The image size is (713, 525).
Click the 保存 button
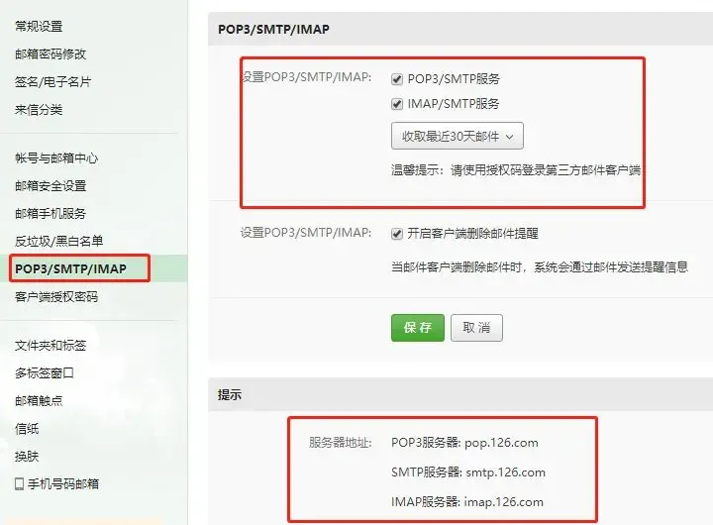coord(418,328)
